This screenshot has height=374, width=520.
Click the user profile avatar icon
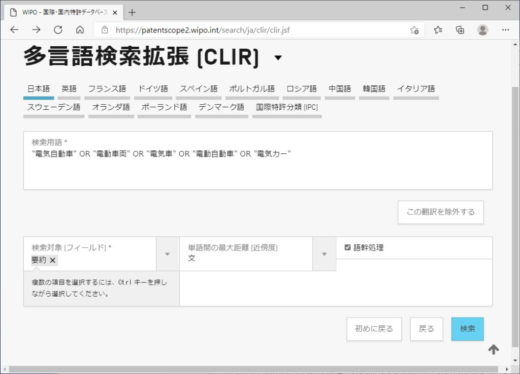click(x=482, y=30)
